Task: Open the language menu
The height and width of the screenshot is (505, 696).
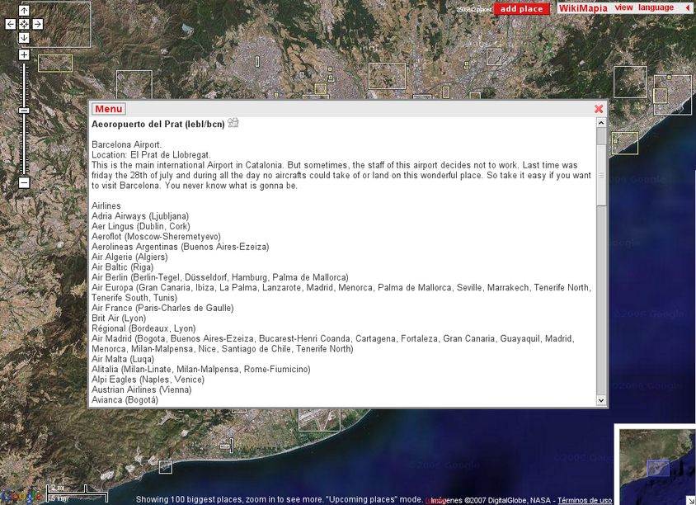Action: pos(656,8)
